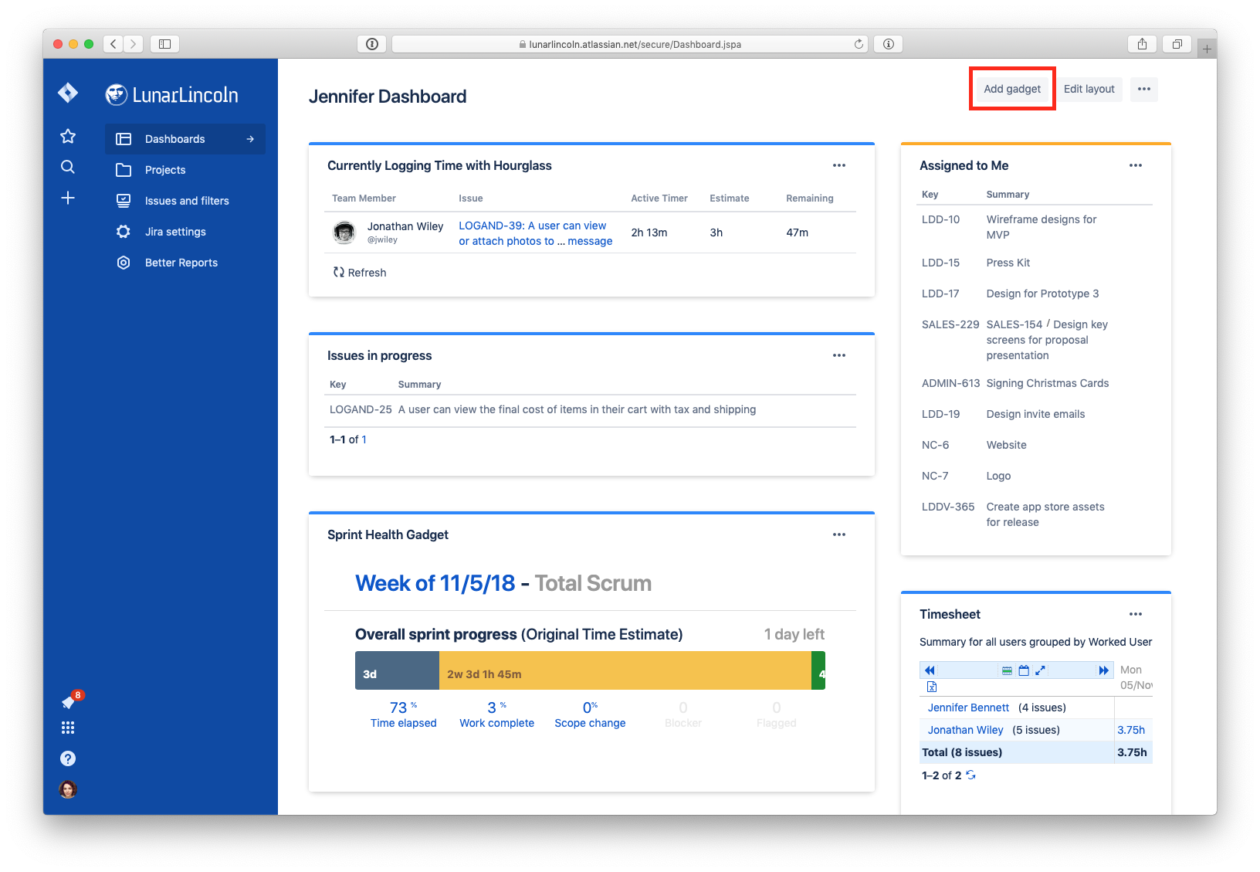Open Issues and filters in sidebar
This screenshot has width=1260, height=872.
[185, 201]
